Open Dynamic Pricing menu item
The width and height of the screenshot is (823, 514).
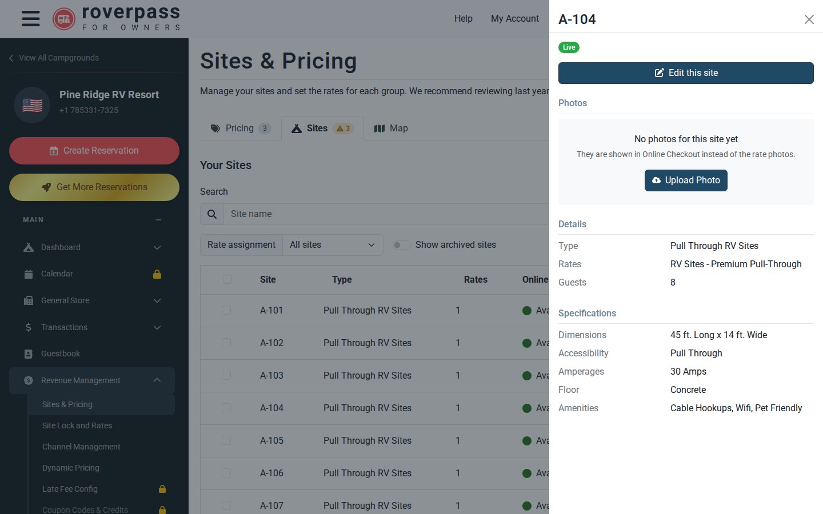71,468
